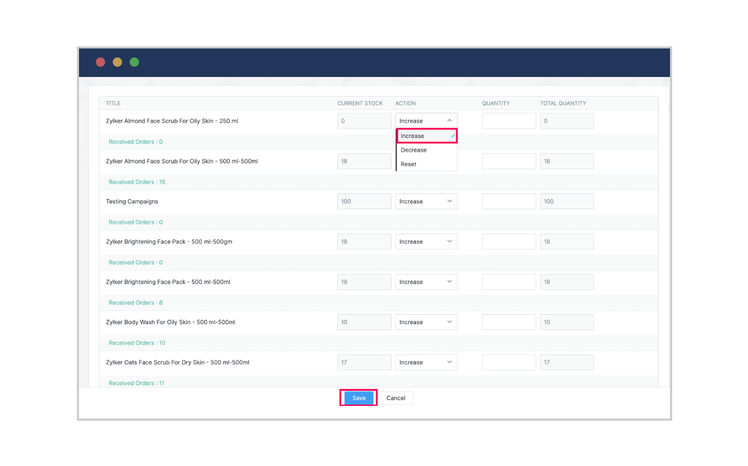The width and height of the screenshot is (748, 466).
Task: Click the red window dot icon
Action: point(101,62)
